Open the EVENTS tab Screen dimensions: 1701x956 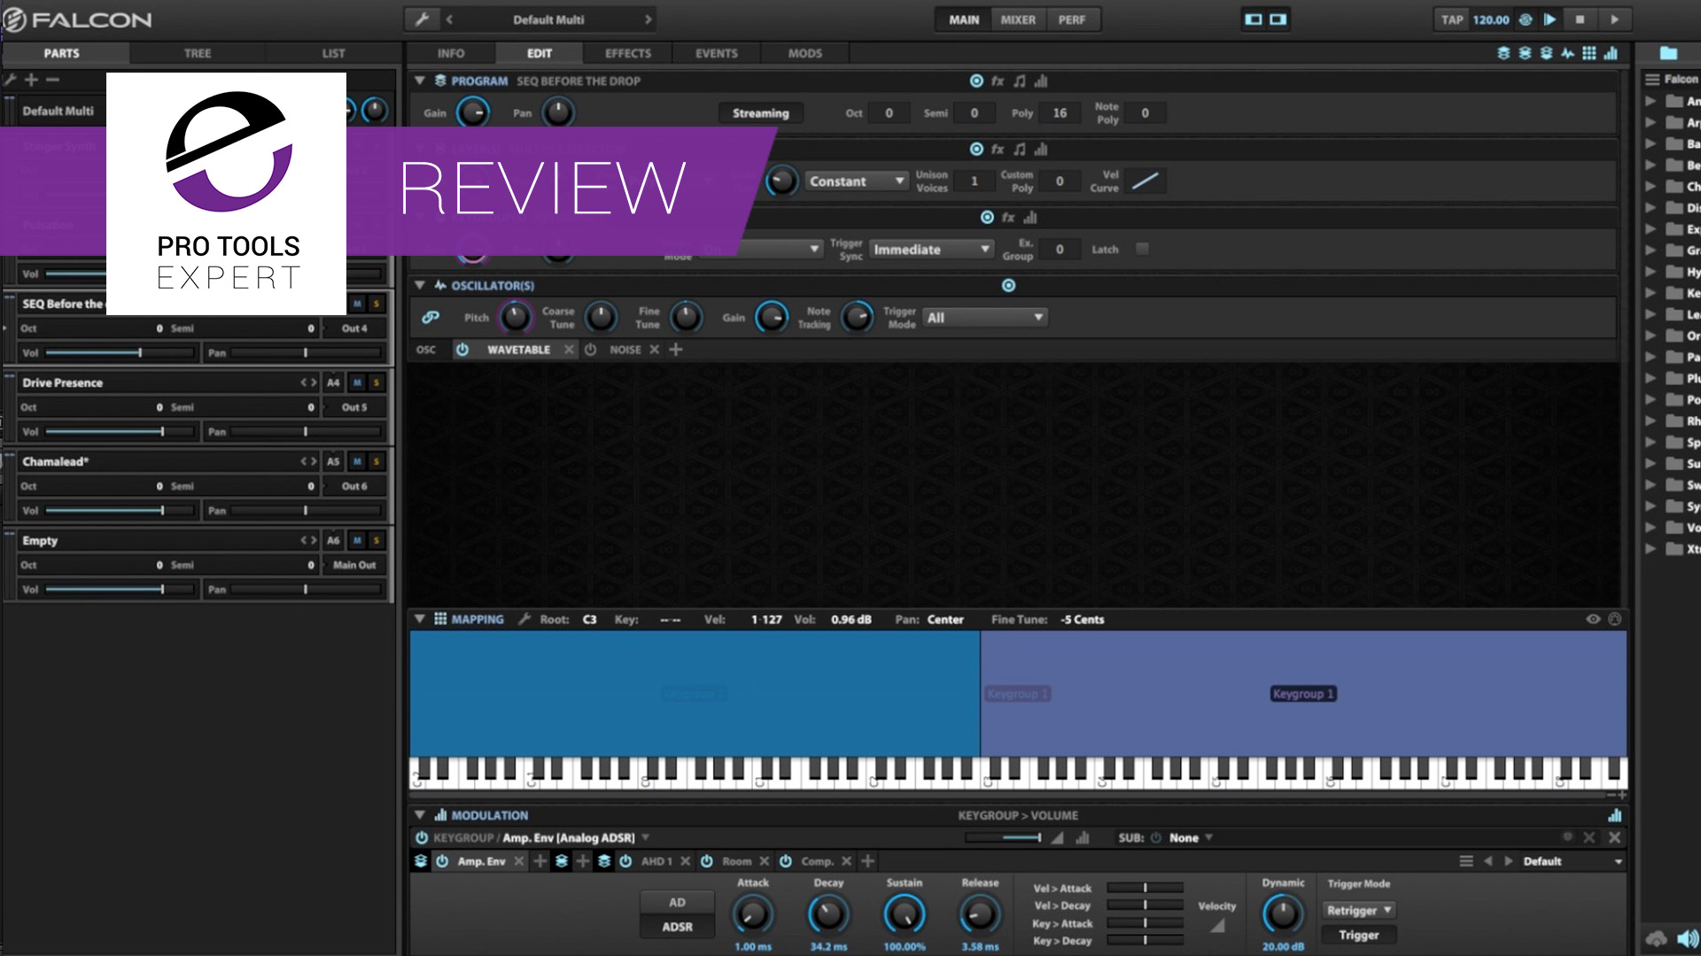pos(716,53)
